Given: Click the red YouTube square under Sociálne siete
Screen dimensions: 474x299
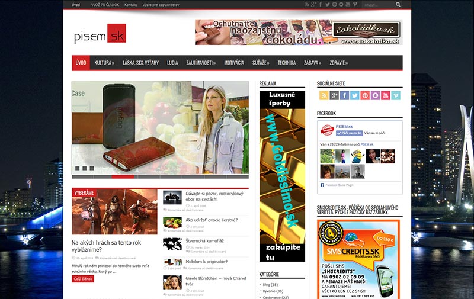Looking at the screenshot, I should coord(386,95).
